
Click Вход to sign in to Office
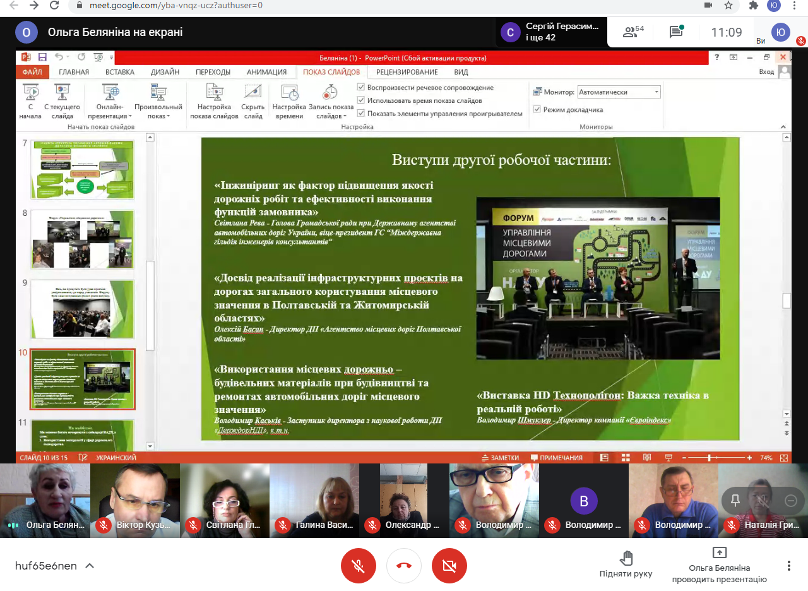coord(766,72)
